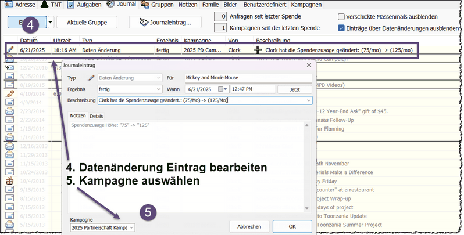Image resolution: width=464 pixels, height=235 pixels.
Task: Click the Journaleintrag... button
Action: (x=165, y=23)
